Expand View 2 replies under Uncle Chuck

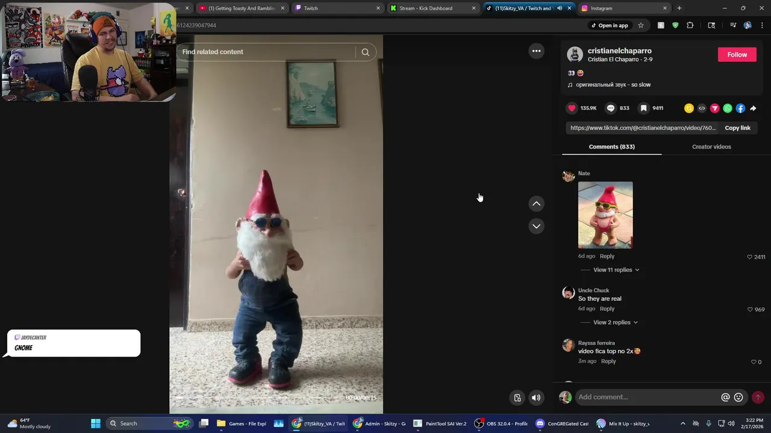[x=615, y=322]
